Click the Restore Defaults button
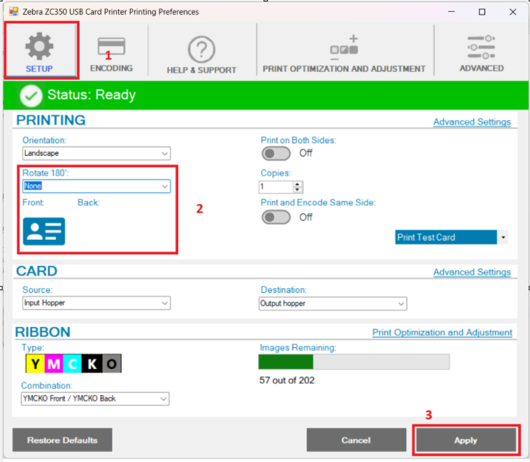The height and width of the screenshot is (462, 530). click(62, 440)
